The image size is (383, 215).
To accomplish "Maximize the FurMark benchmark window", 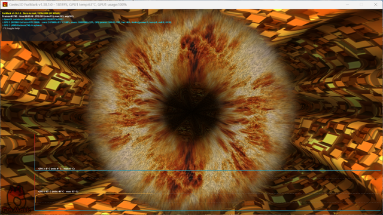I will click(361, 4).
